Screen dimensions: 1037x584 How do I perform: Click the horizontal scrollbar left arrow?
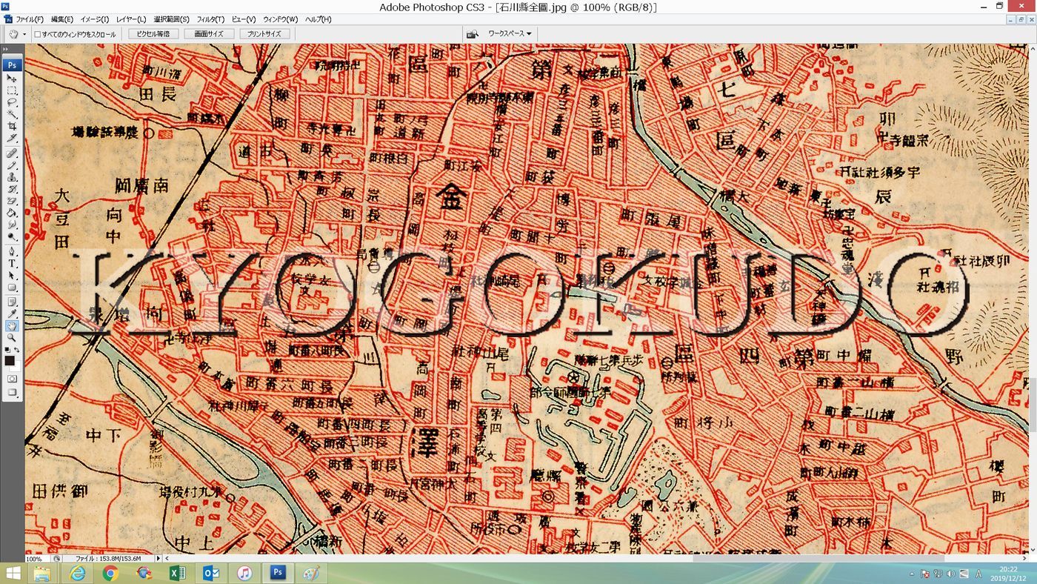167,558
